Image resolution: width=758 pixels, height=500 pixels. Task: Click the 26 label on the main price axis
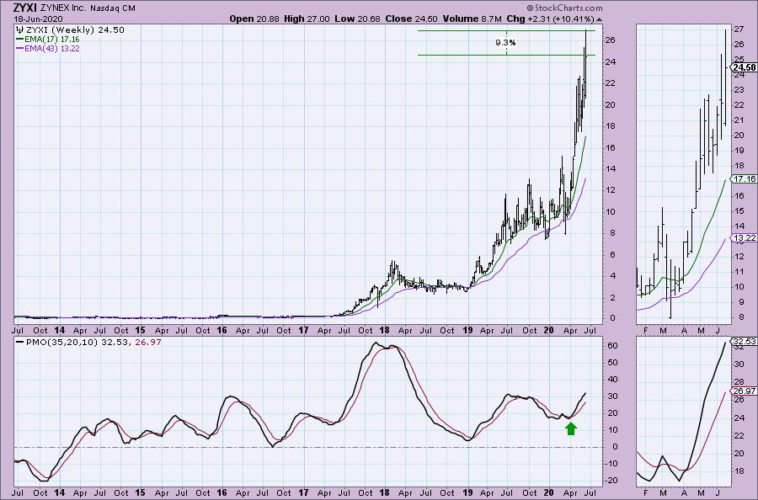[x=610, y=40]
